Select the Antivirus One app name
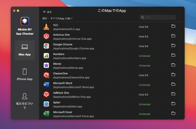This screenshot has height=129, width=196. click(x=62, y=35)
